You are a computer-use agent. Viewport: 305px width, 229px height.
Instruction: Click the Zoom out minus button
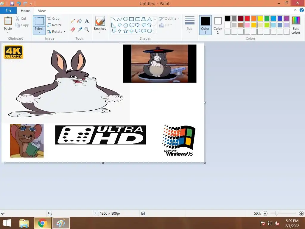265,213
